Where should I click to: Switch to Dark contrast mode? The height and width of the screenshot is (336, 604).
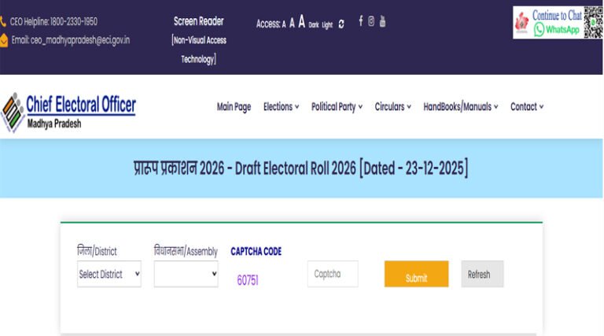click(314, 25)
